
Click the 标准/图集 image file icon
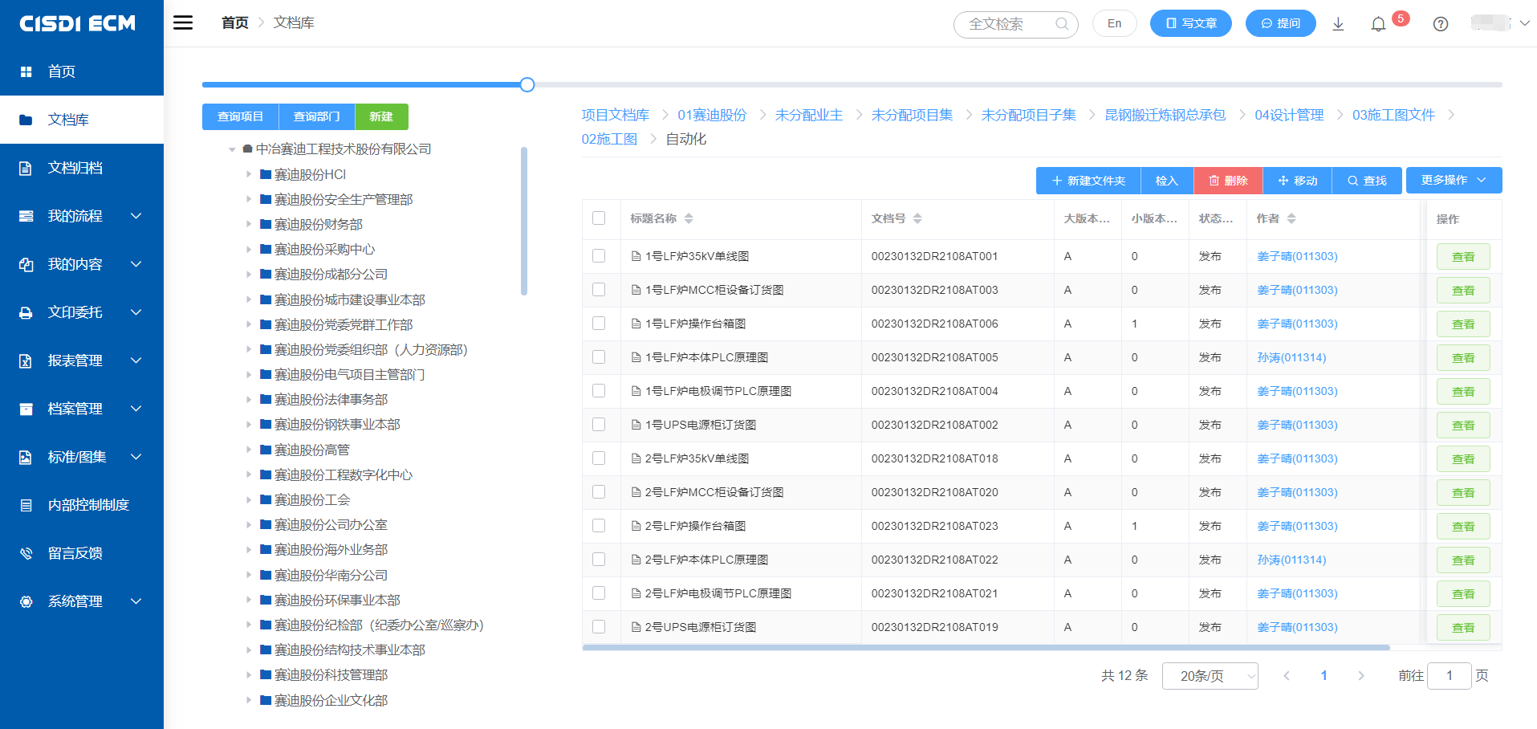(x=26, y=457)
